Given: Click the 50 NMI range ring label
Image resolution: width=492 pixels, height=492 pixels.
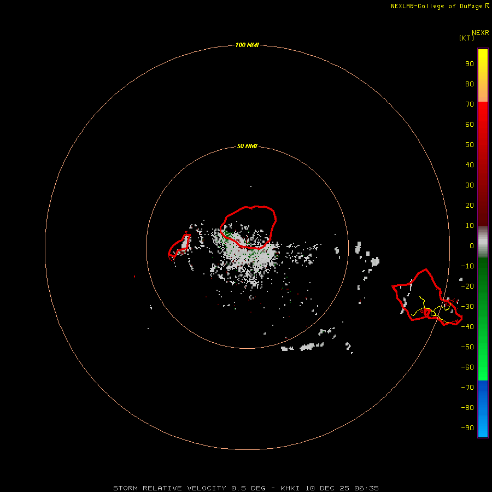Looking at the screenshot, I should tap(247, 146).
